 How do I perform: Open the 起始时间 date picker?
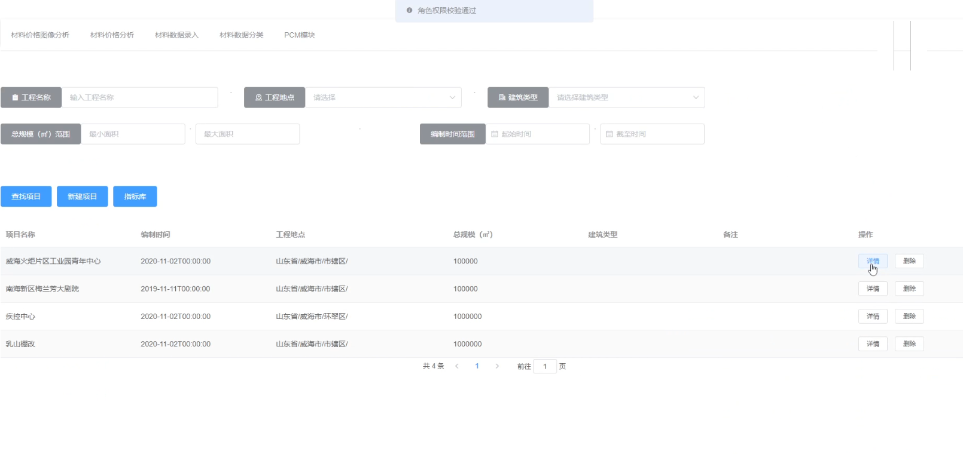(538, 134)
